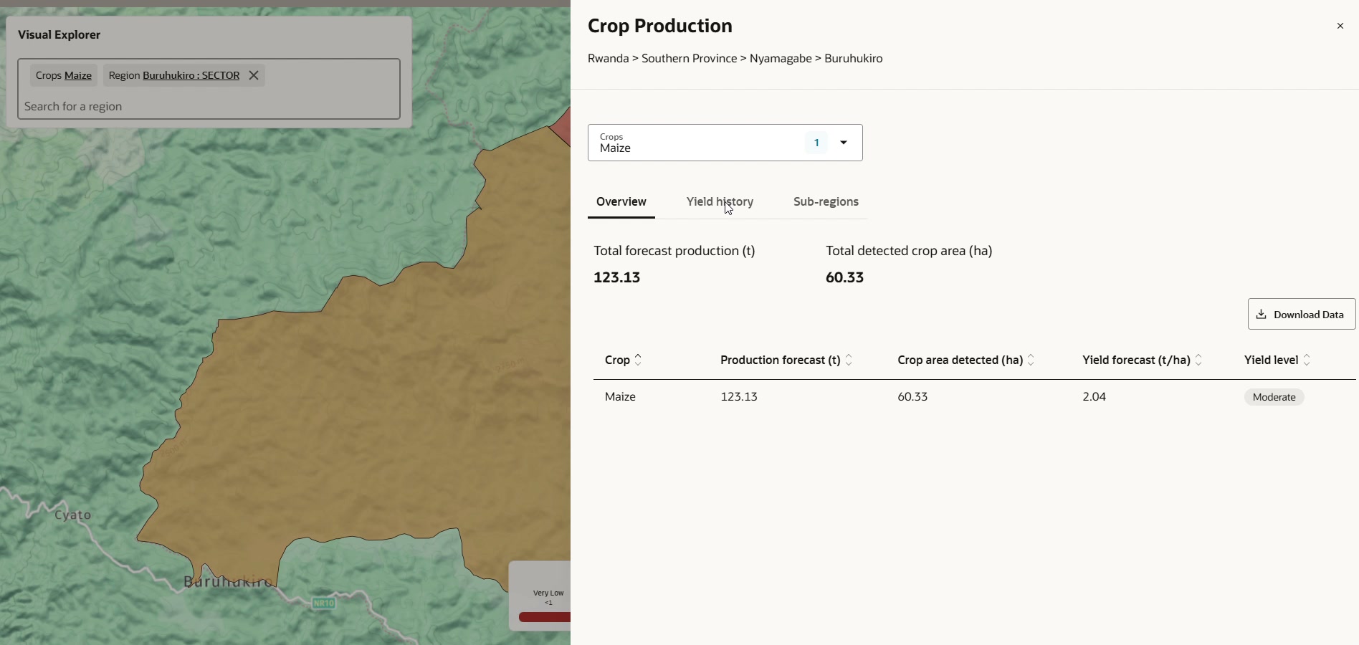Click the Cyato label on the map

pyautogui.click(x=73, y=515)
